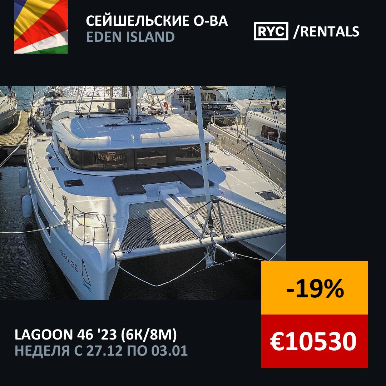Click the white fender on the port side
The image size is (386, 386).
point(27,206)
